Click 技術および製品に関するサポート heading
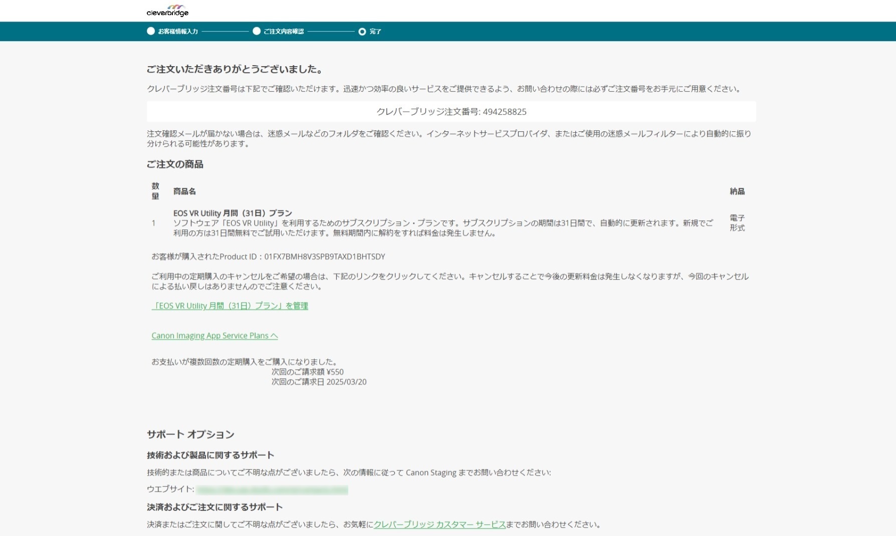The height and width of the screenshot is (536, 896). [x=210, y=455]
